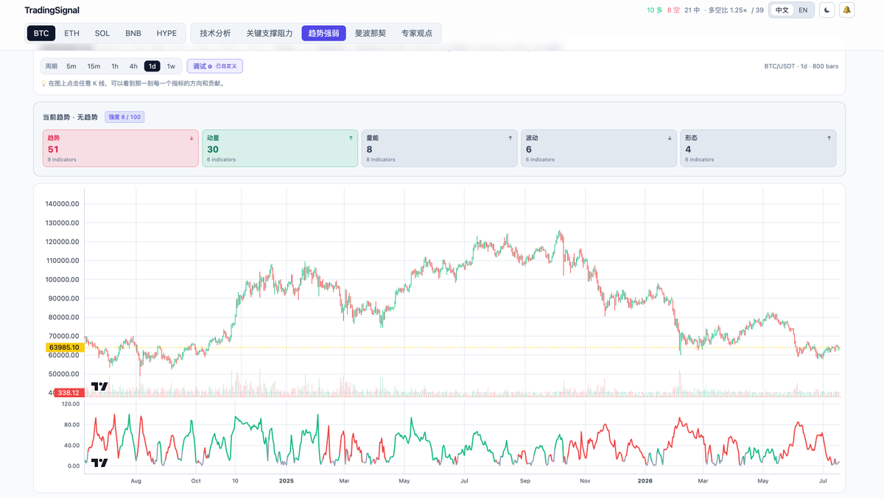Click the 140000.00 price axis label

point(62,204)
